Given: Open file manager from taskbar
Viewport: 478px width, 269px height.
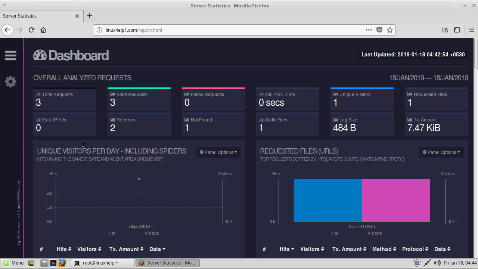Looking at the screenshot, I should [44, 263].
